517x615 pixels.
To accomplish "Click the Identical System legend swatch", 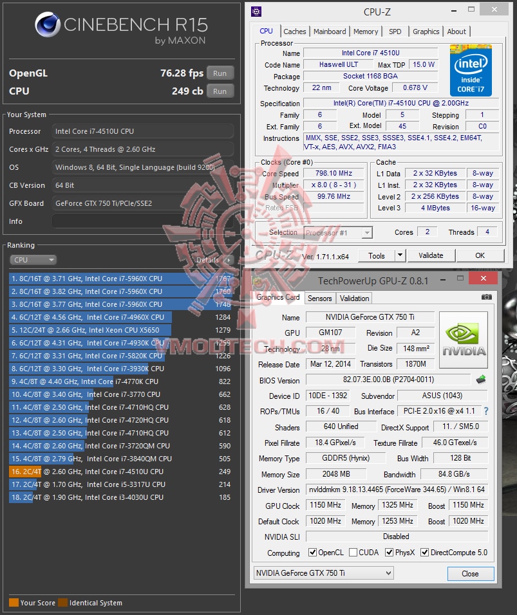I will tap(63, 602).
